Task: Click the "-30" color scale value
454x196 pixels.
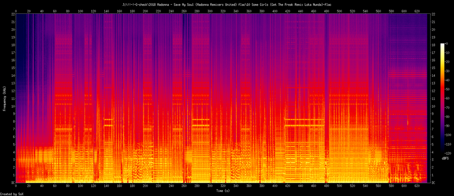Action: (x=447, y=71)
